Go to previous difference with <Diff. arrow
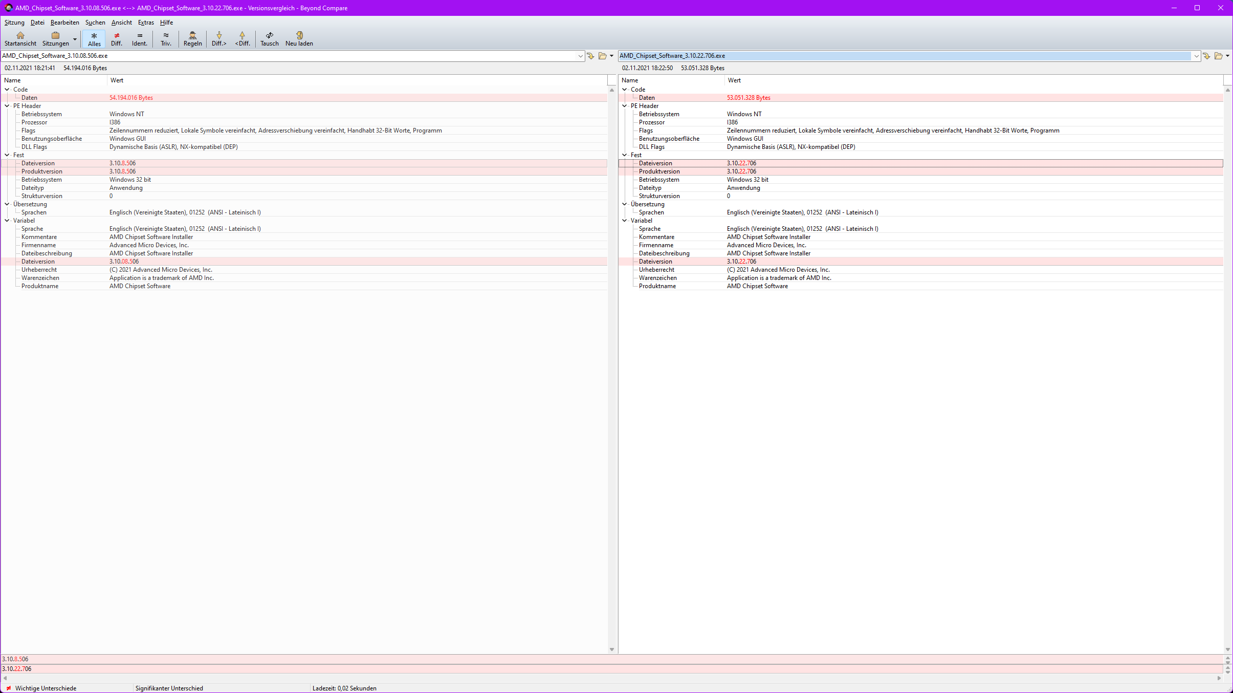The height and width of the screenshot is (693, 1233). pyautogui.click(x=243, y=36)
